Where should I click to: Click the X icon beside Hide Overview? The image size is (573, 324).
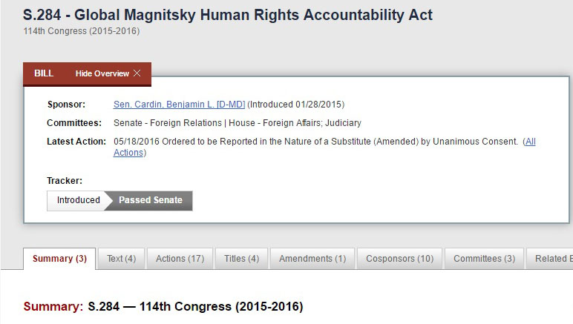pos(137,73)
